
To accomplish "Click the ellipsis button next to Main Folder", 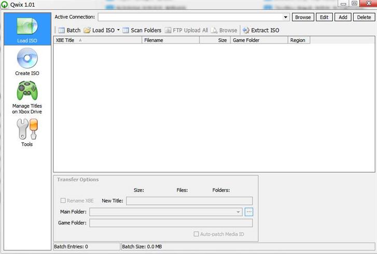I will (249, 212).
